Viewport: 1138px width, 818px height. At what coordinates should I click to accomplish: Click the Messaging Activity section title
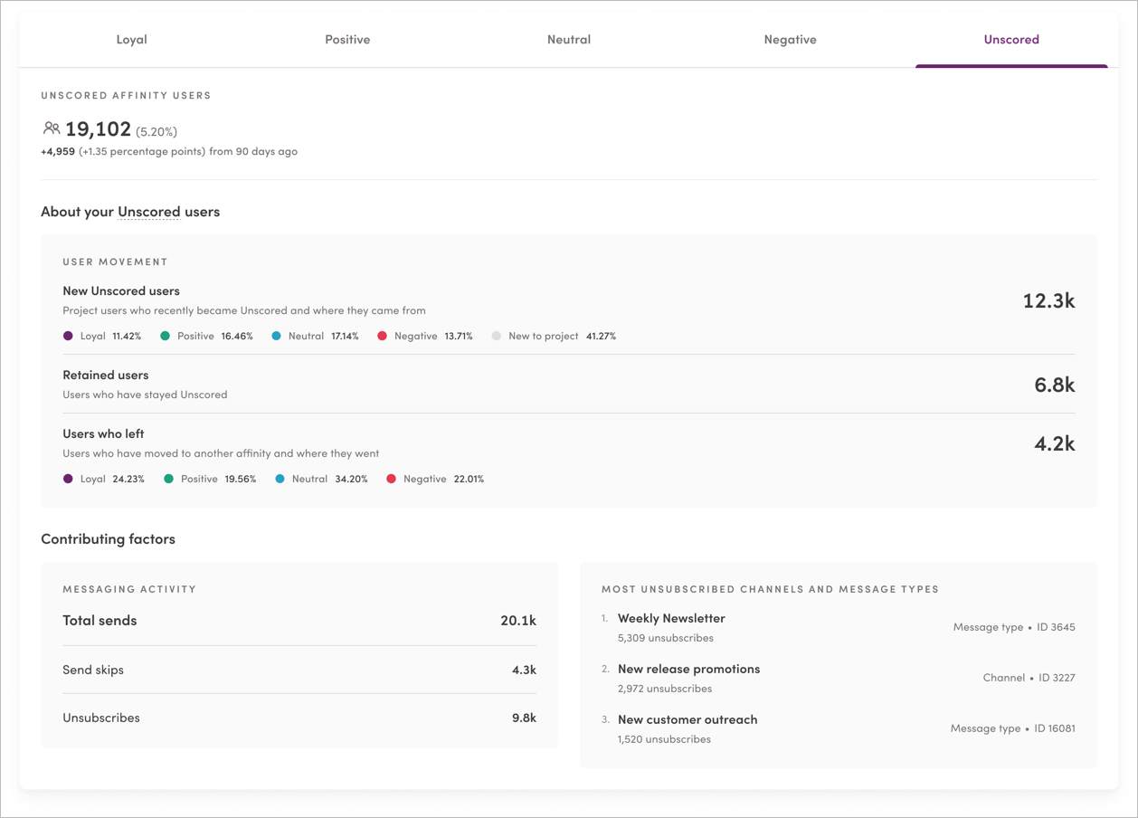coord(129,589)
